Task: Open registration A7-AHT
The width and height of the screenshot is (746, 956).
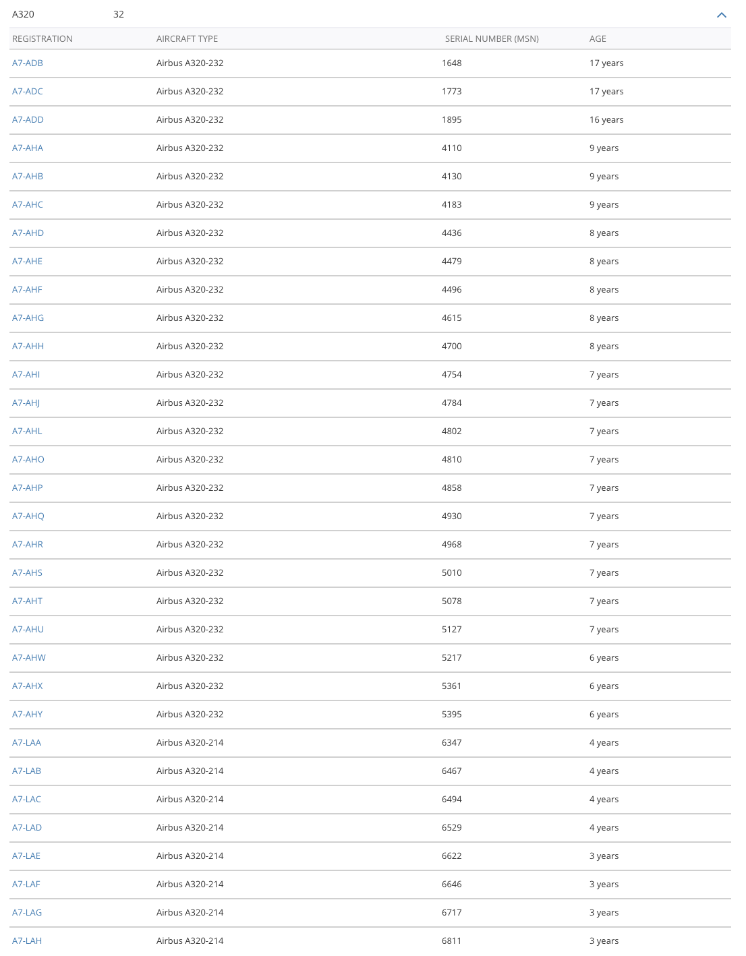Action: click(x=28, y=601)
